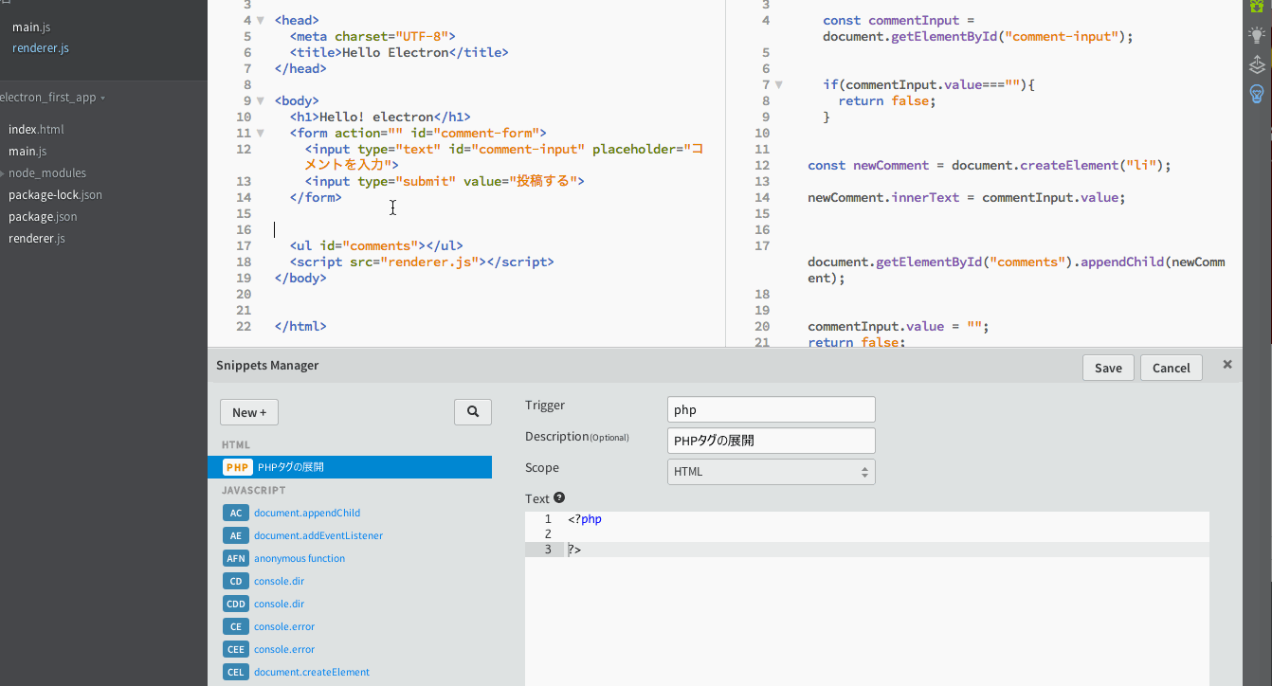
Task: Click the <?php line in snippet text
Action: click(585, 519)
